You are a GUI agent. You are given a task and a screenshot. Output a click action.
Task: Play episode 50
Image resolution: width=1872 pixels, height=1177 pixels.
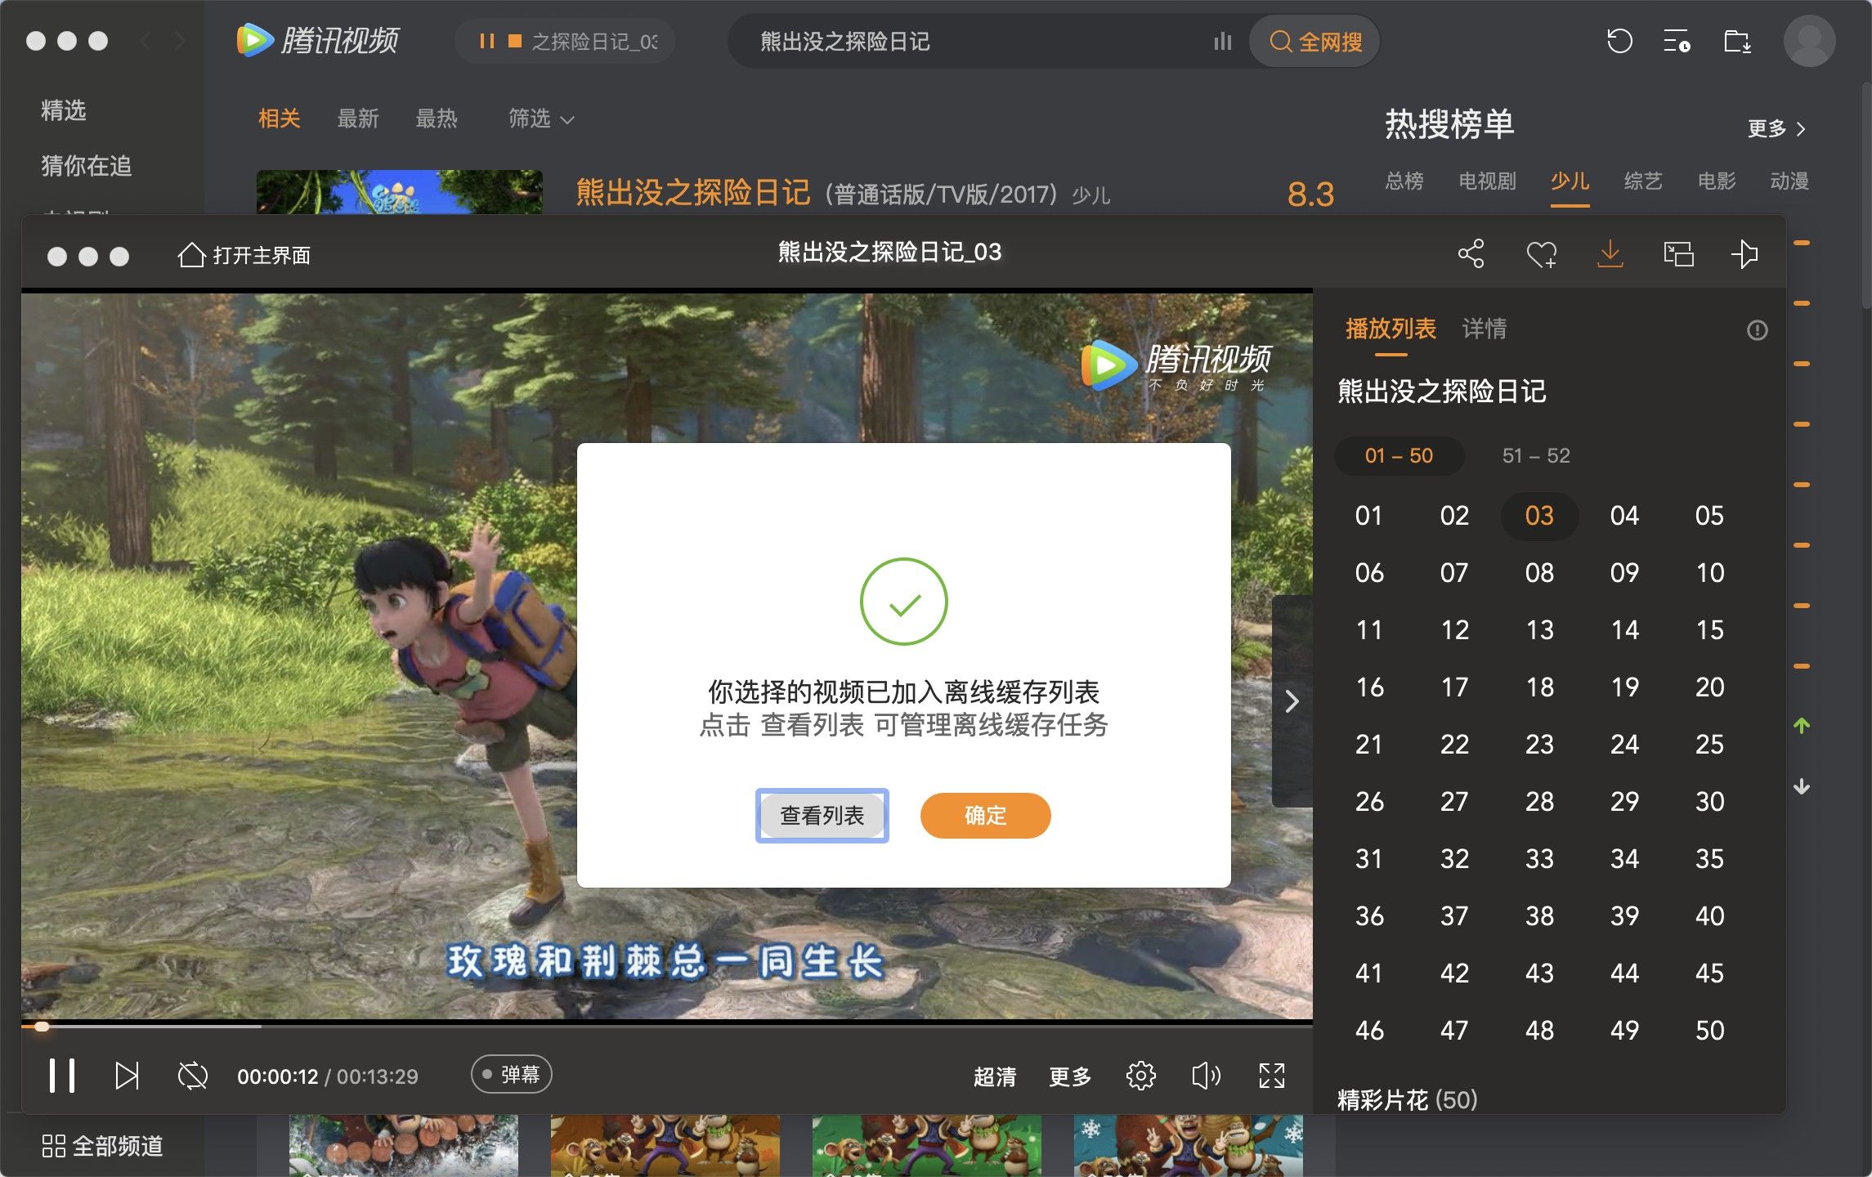(1709, 1031)
